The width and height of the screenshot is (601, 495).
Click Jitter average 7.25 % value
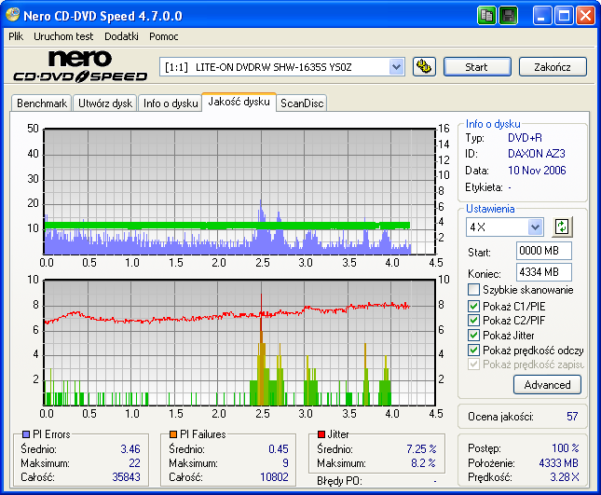(421, 448)
